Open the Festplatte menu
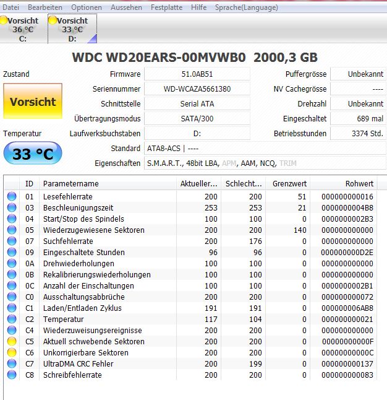387x400 pixels. coord(166,7)
